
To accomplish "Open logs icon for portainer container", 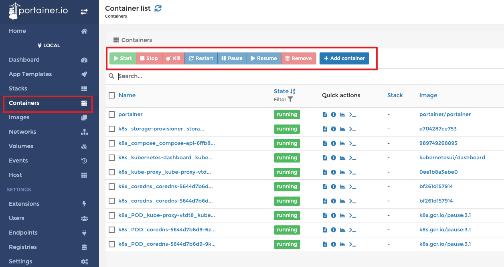I will 325,114.
